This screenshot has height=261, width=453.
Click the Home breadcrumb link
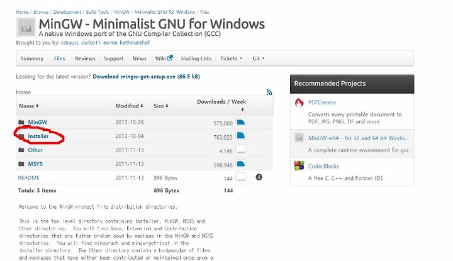click(22, 12)
